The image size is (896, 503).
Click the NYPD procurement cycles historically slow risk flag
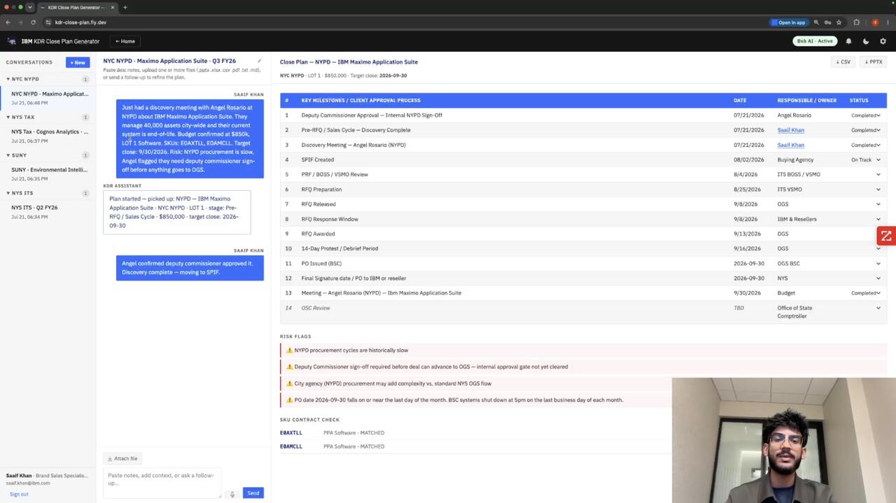tap(582, 350)
